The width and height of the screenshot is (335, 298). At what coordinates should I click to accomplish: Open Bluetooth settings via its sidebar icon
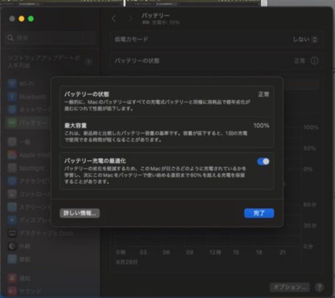[x=12, y=97]
